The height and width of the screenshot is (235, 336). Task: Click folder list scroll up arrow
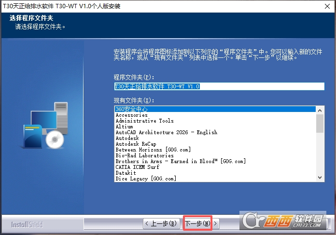(x=320, y=111)
